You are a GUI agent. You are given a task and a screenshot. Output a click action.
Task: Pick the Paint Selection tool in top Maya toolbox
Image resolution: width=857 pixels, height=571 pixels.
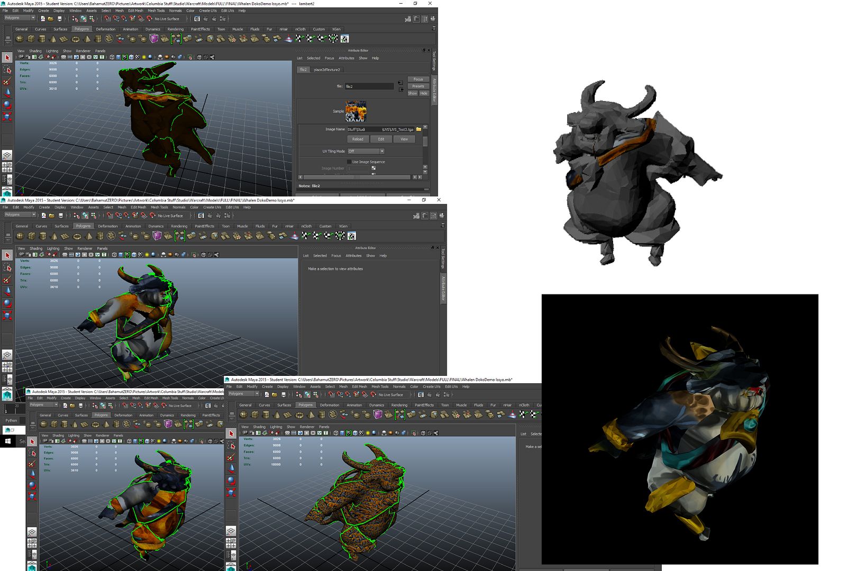(7, 81)
